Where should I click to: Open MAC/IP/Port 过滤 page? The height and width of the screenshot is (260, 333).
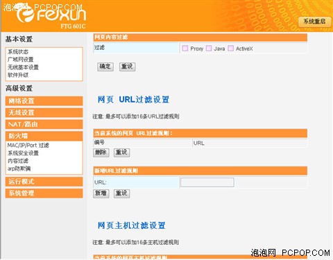[28, 146]
